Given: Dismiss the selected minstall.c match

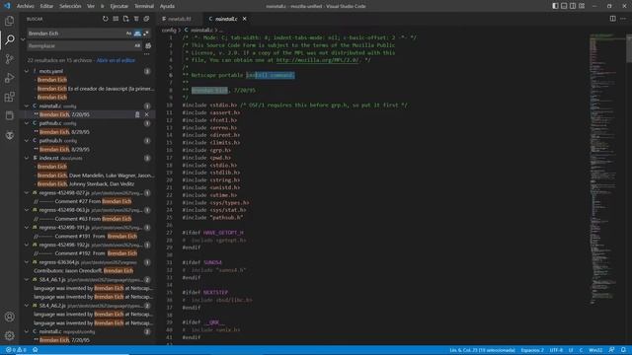Looking at the screenshot, I should coord(147,114).
